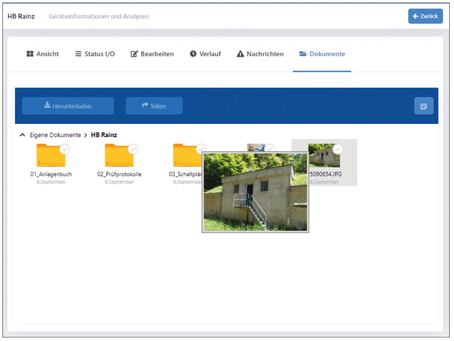Go to Eigene Dokumente breadcrumb
Viewport: 454px width, 341px height.
click(x=55, y=135)
